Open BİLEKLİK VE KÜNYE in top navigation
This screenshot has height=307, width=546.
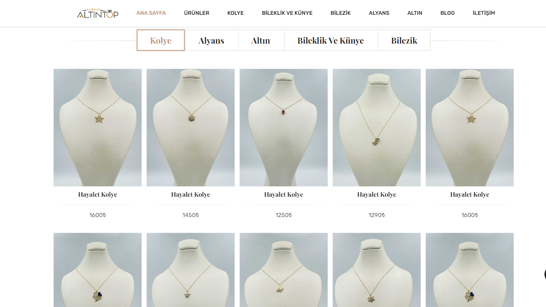[x=287, y=13]
